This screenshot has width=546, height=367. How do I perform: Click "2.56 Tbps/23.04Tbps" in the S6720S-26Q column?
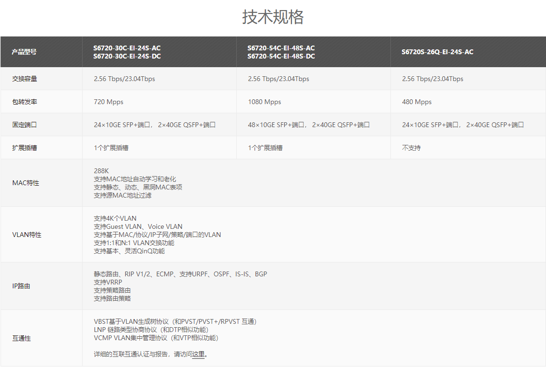coord(433,79)
